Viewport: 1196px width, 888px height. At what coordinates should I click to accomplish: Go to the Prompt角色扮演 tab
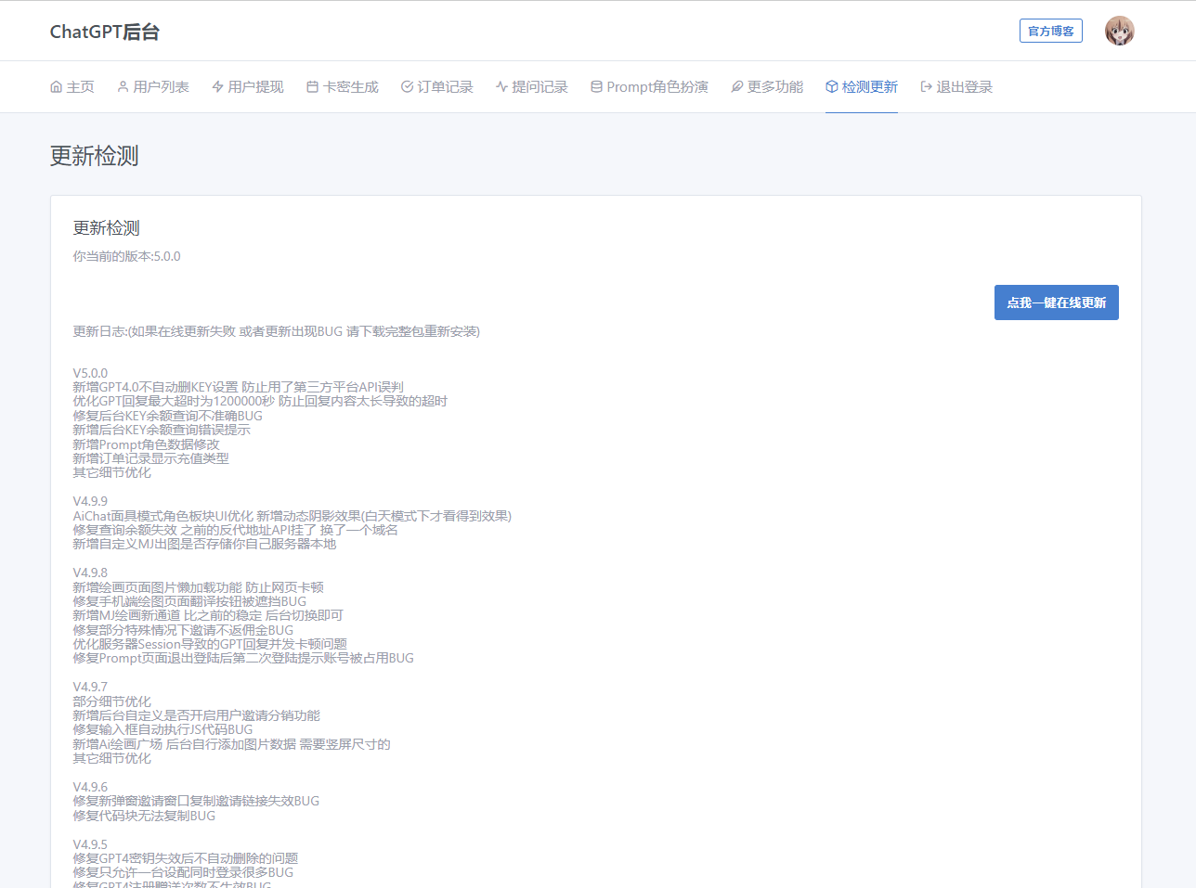coord(657,87)
